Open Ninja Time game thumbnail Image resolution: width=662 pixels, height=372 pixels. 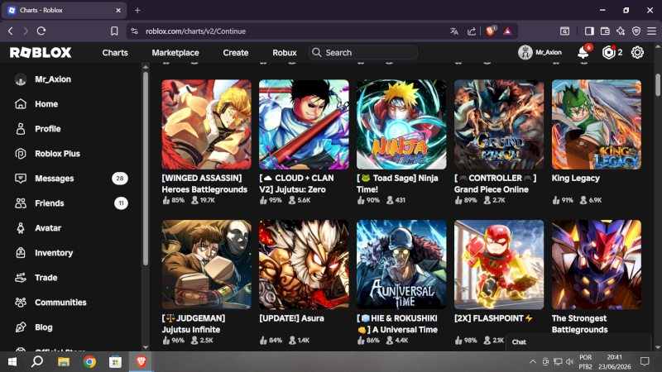(x=401, y=125)
